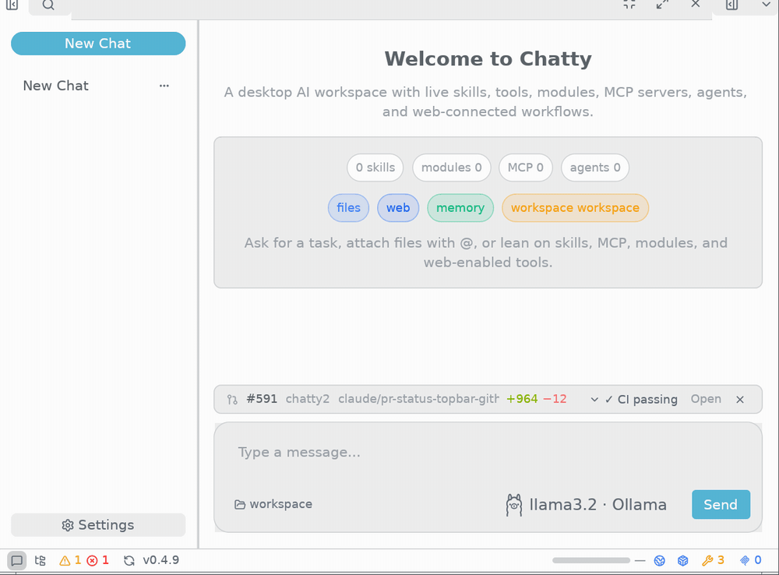Click the modules 0 pill
The image size is (779, 575).
pyautogui.click(x=451, y=168)
